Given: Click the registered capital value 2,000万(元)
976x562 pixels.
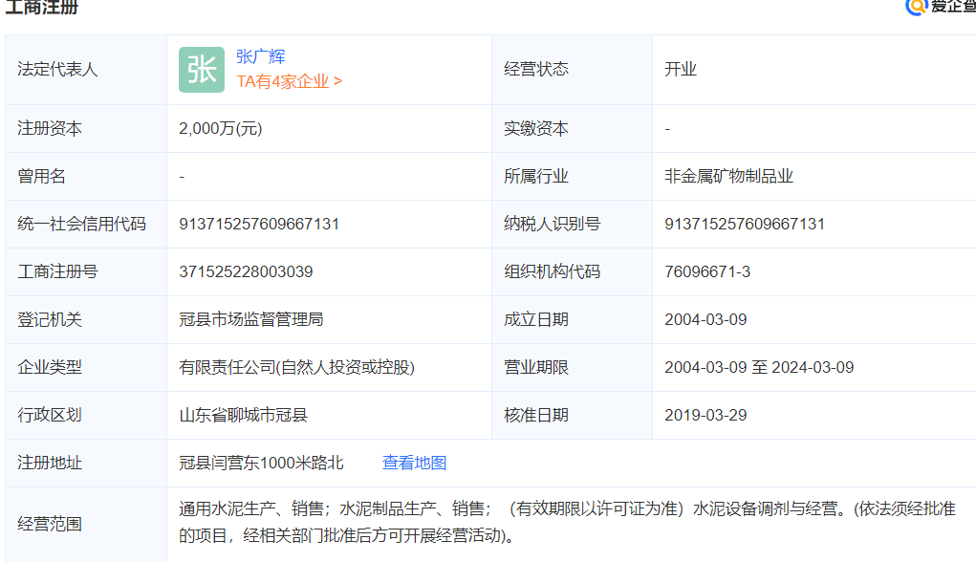Looking at the screenshot, I should click(x=220, y=128).
